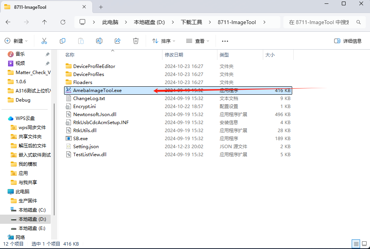This screenshot has height=249, width=370.
Task: Click the Cut icon in the toolbar
Action: [x=44, y=40]
